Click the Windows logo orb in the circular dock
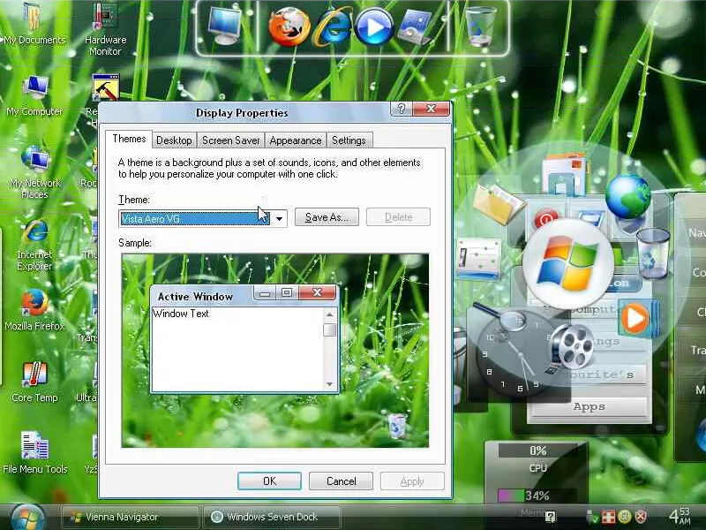The width and height of the screenshot is (706, 530). pos(567,263)
